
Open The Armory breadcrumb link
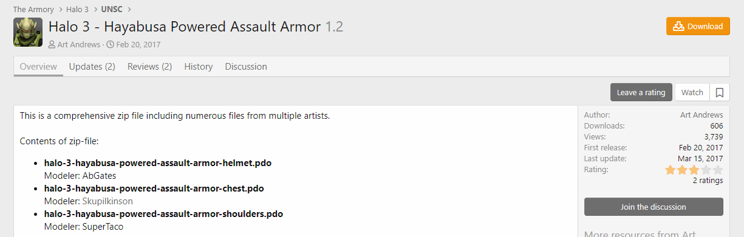click(x=33, y=9)
